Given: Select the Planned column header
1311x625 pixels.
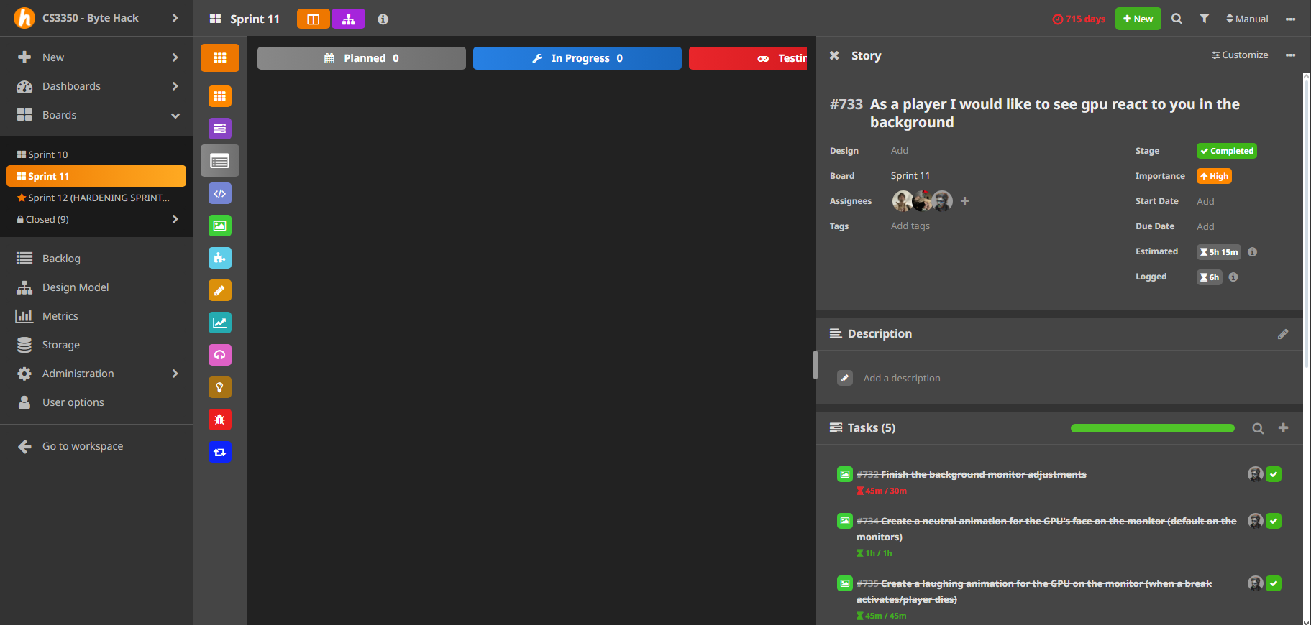Looking at the screenshot, I should tap(362, 58).
